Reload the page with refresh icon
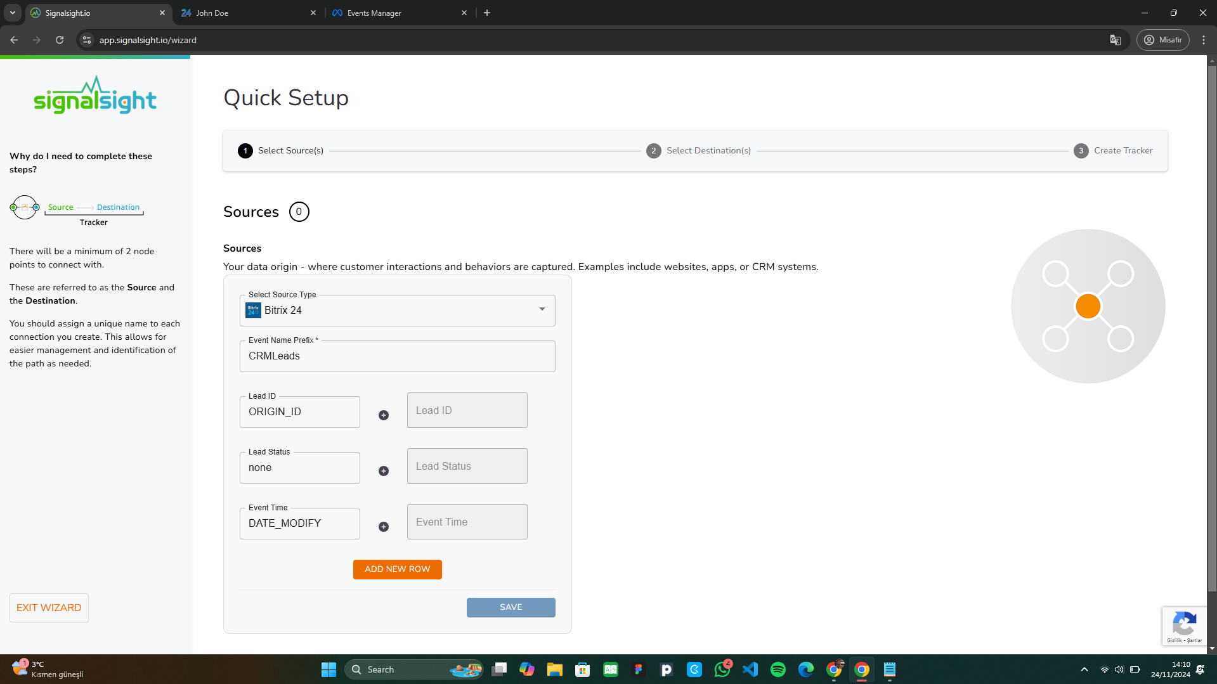 click(x=60, y=40)
